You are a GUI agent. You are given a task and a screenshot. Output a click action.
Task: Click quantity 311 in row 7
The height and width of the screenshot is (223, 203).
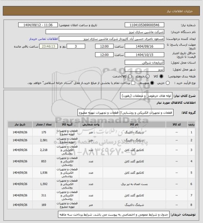click(44, 196)
